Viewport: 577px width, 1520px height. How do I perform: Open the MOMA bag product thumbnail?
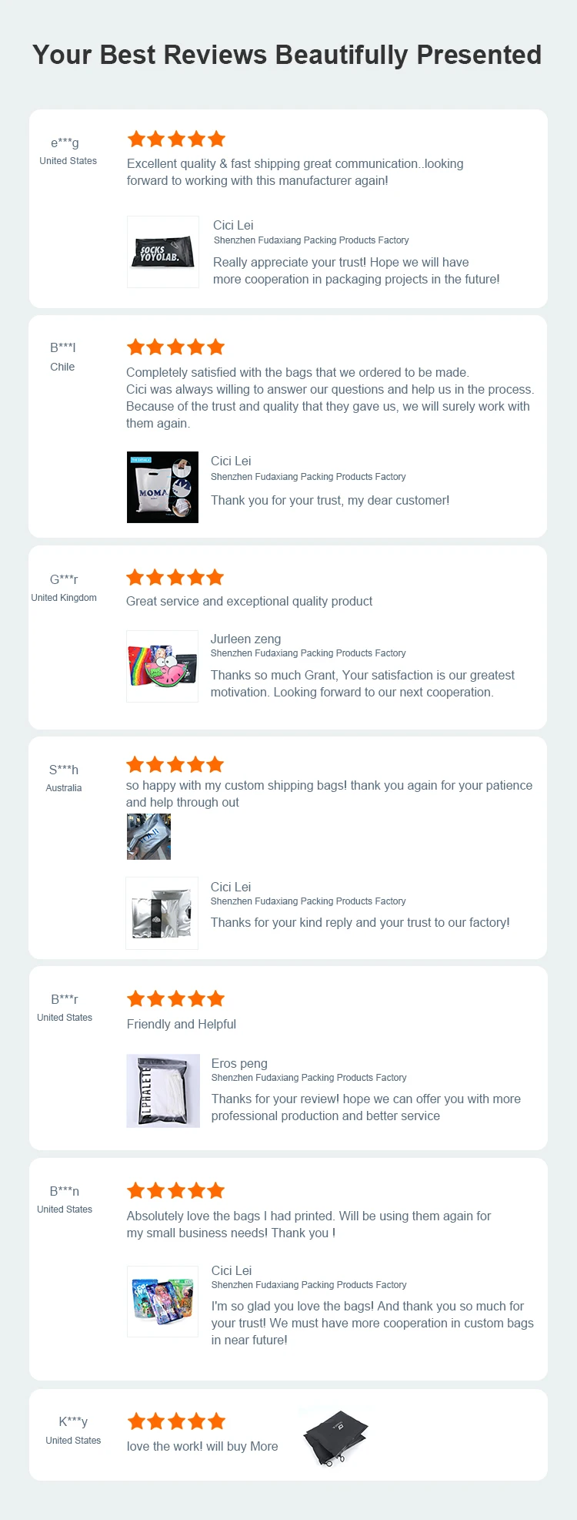pos(162,487)
